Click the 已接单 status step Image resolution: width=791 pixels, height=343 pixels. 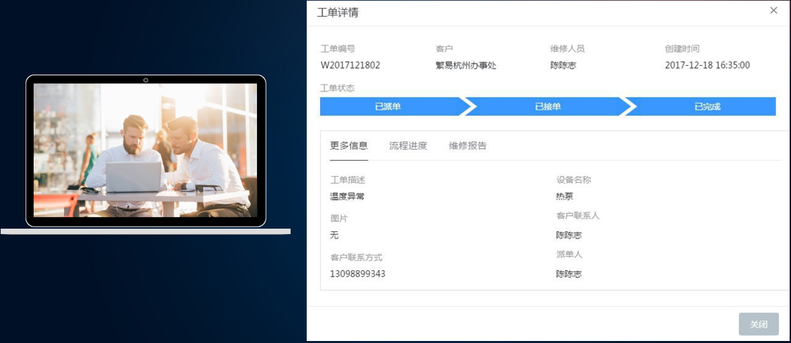548,106
